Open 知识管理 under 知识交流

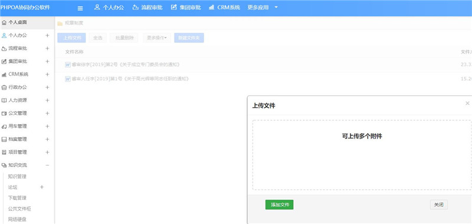click(17, 176)
